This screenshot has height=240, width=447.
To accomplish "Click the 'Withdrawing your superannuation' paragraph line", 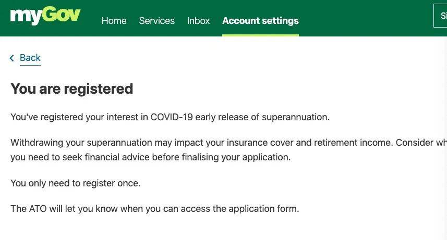I will (228, 142).
